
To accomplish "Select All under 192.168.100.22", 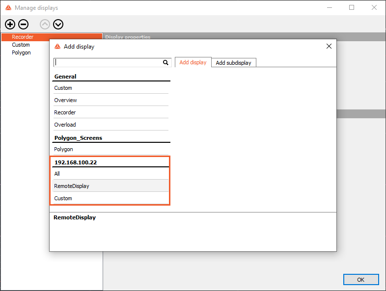I will point(111,174).
